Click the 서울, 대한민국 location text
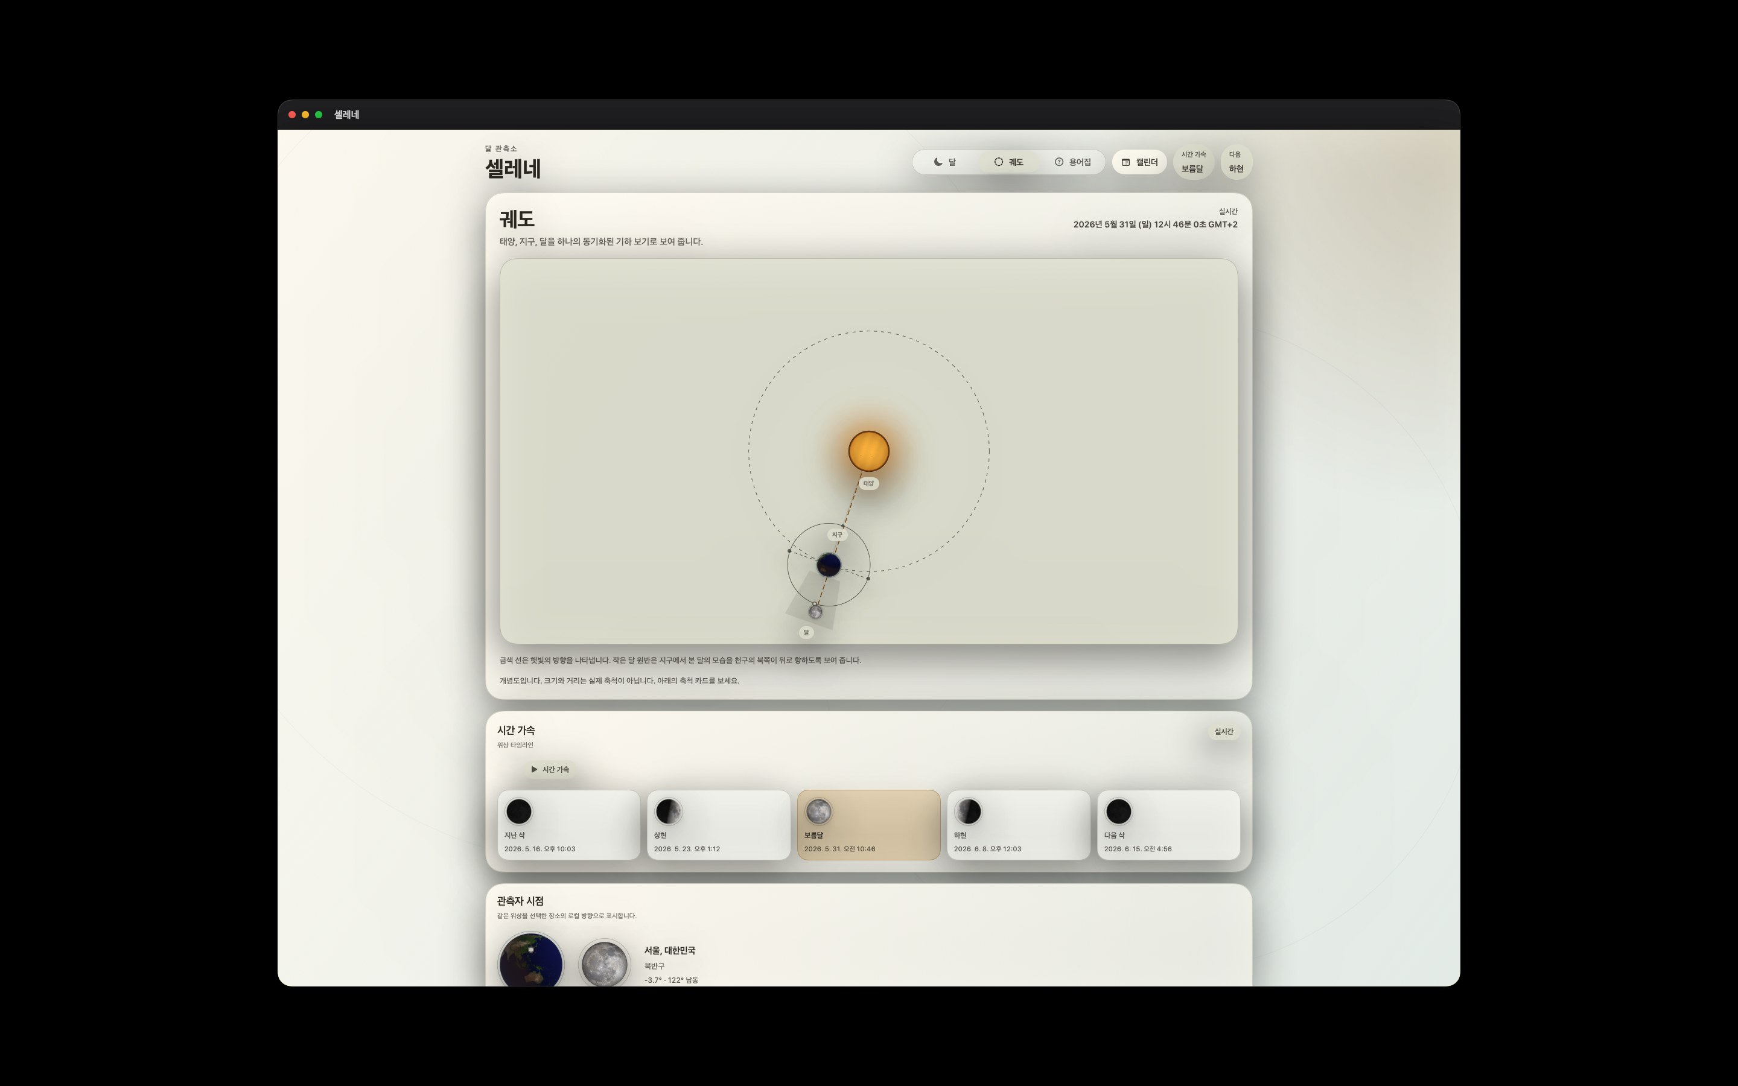Screen dimensions: 1738x1086 pos(669,951)
